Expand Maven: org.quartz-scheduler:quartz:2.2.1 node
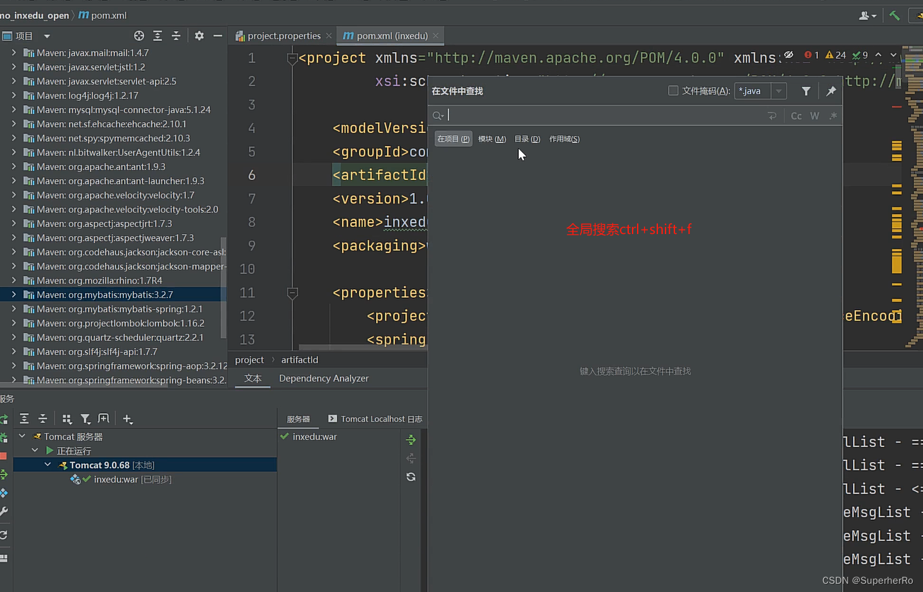 [14, 337]
